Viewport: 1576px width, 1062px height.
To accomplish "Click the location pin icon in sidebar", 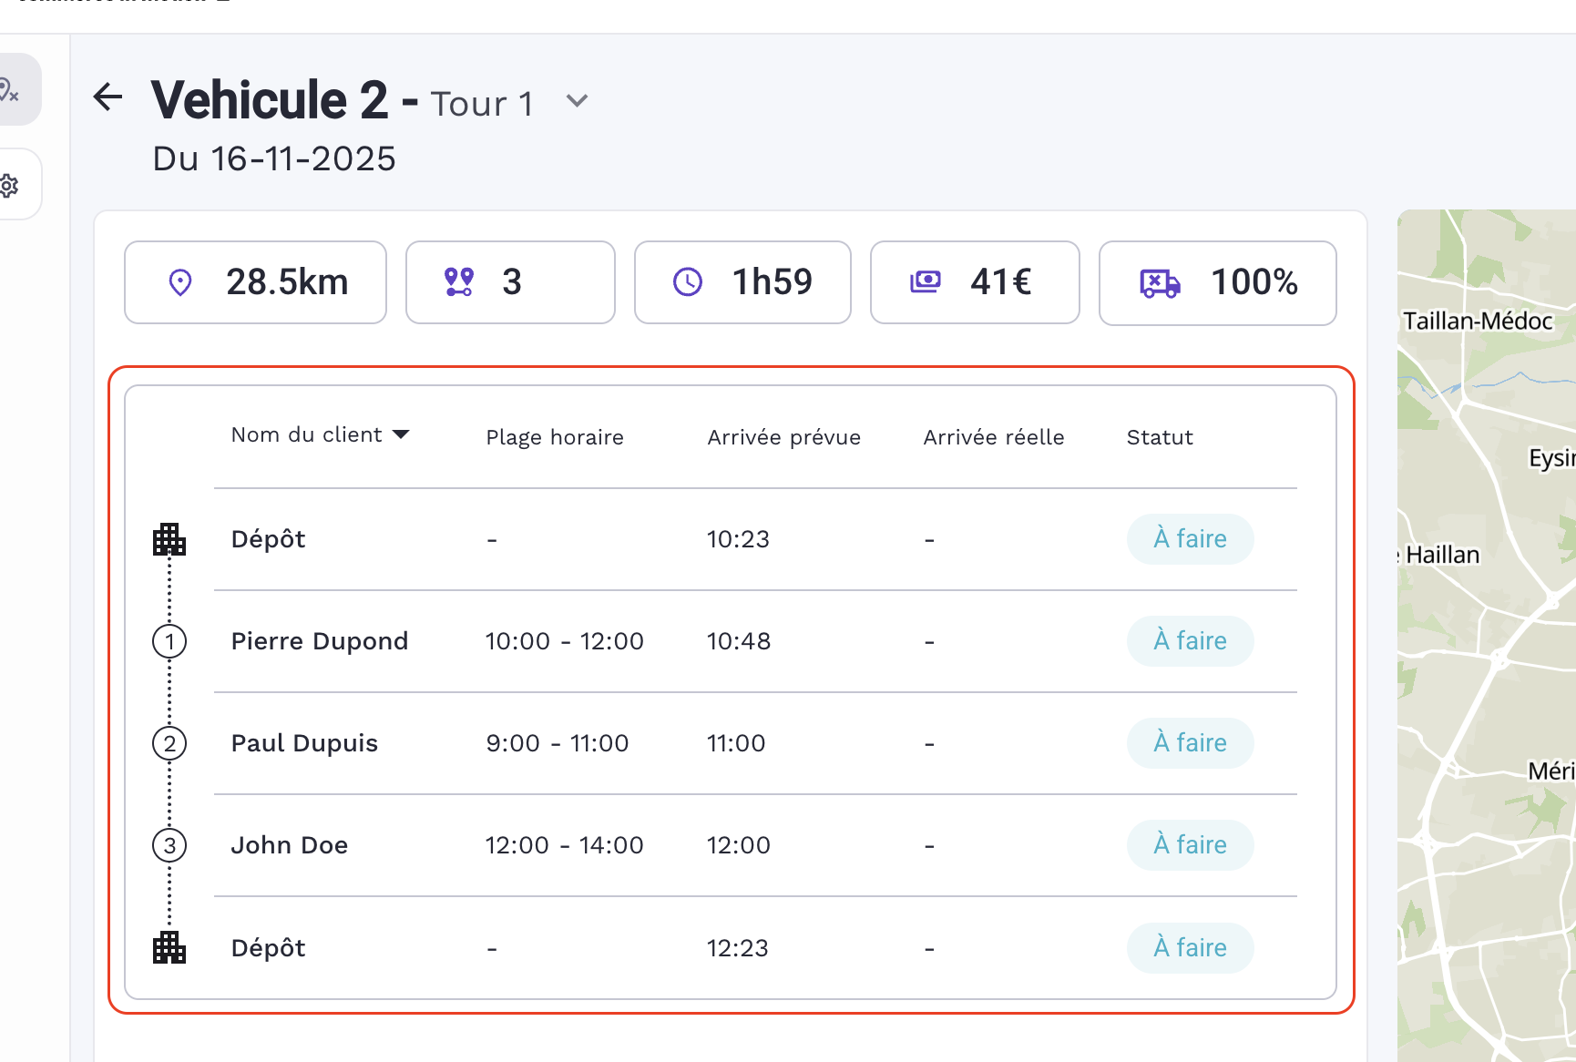I will point(9,89).
